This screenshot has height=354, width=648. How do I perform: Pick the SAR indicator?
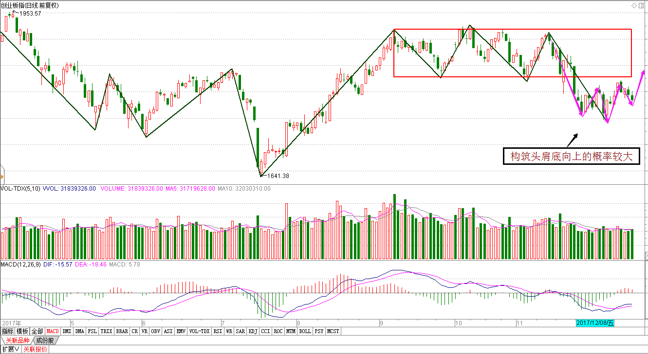(241, 331)
